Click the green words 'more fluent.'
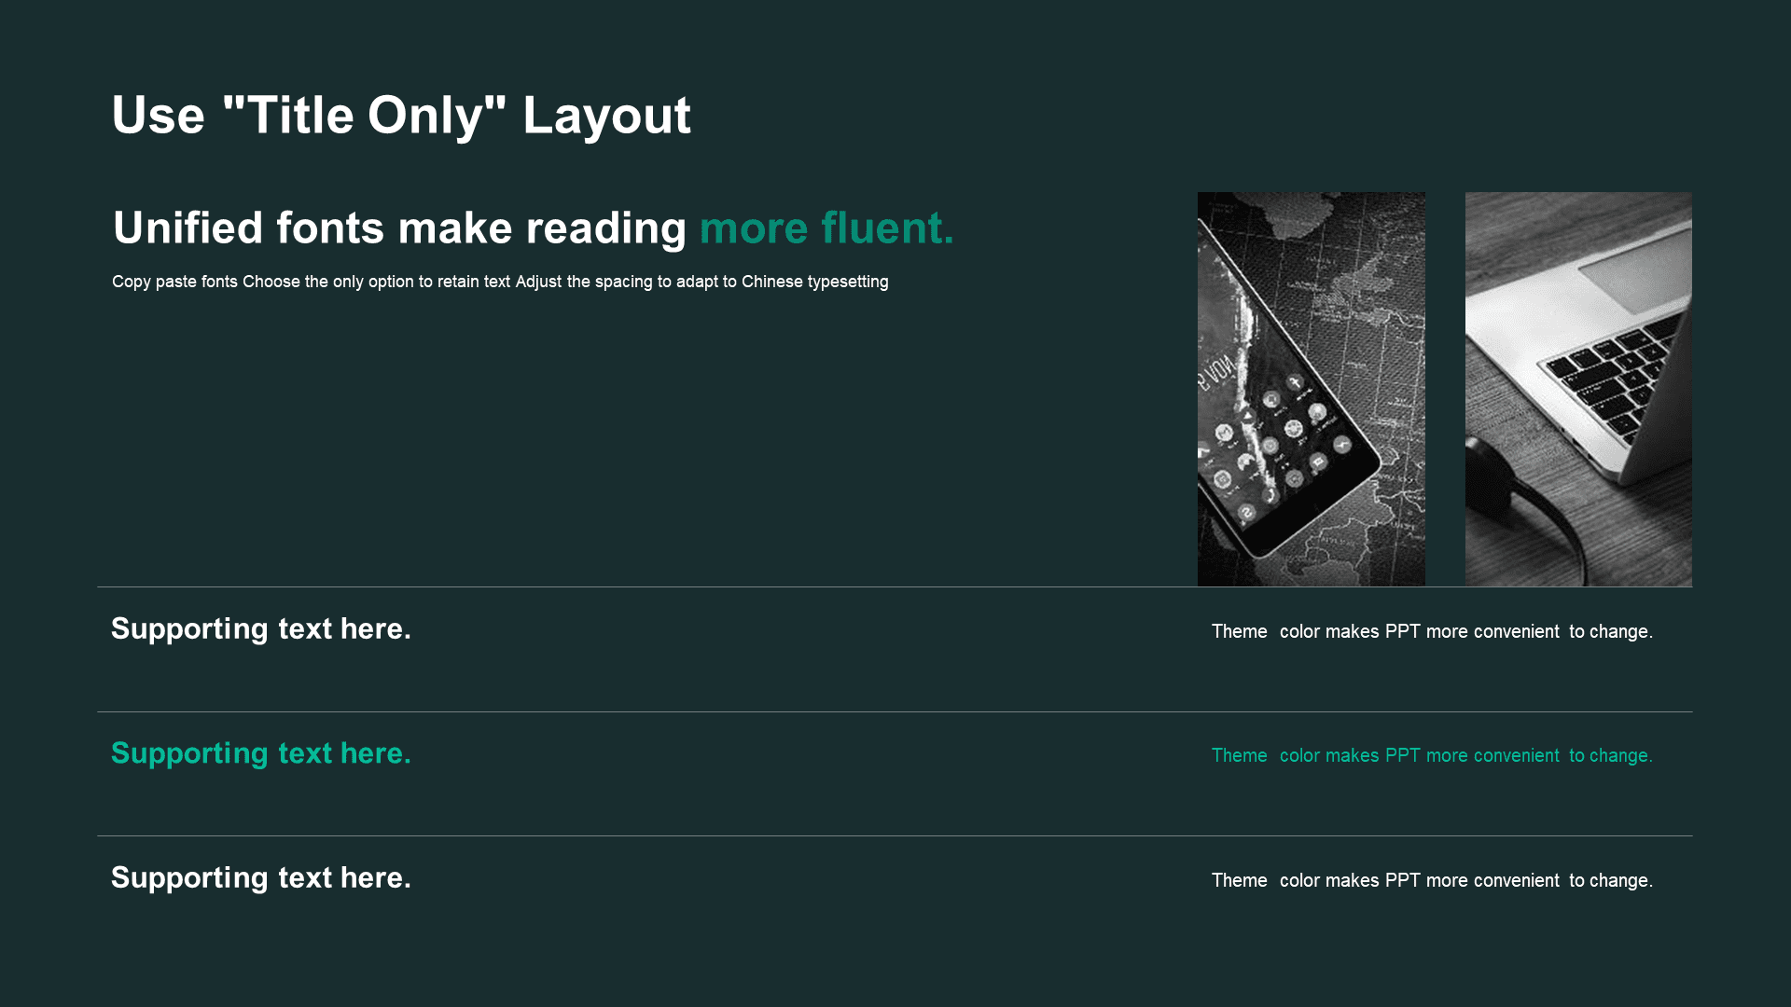Viewport: 1791px width, 1007px height. click(x=826, y=228)
